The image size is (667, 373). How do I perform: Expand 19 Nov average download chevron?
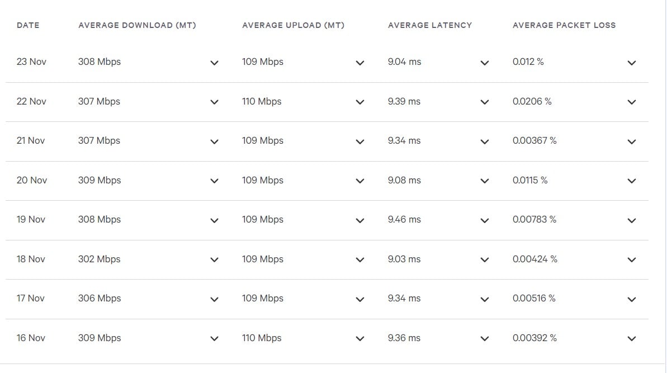pyautogui.click(x=214, y=220)
